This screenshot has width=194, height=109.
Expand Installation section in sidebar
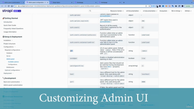(x=8, y=40)
